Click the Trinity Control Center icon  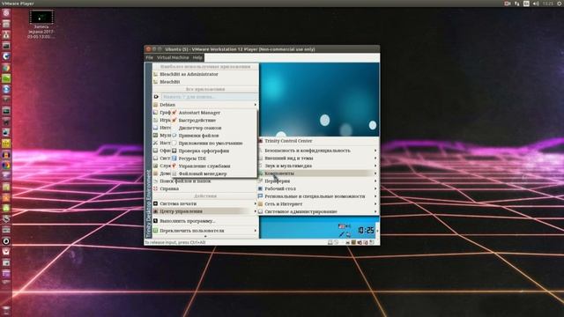pyautogui.click(x=261, y=141)
